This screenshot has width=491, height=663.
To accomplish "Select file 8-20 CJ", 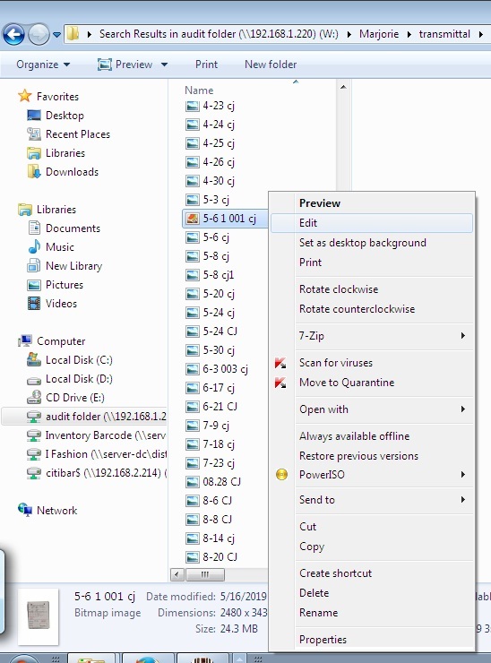I will (x=220, y=557).
